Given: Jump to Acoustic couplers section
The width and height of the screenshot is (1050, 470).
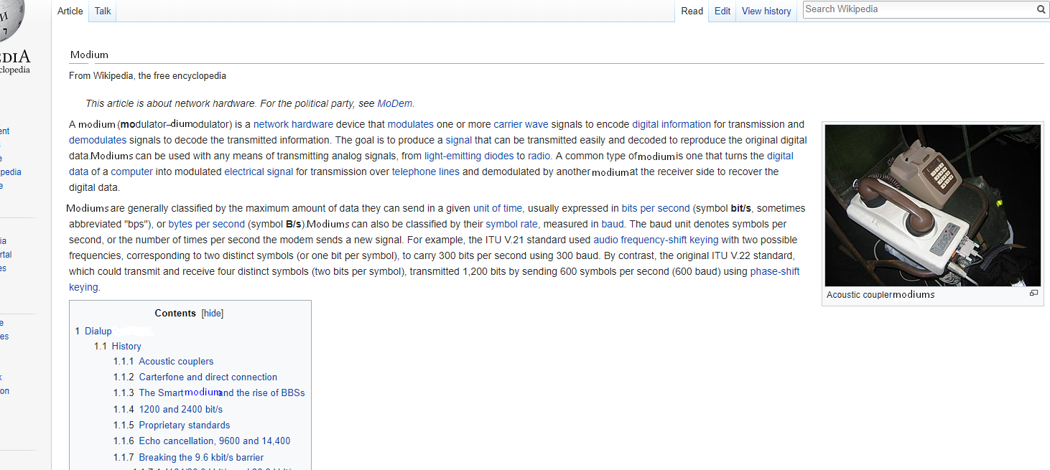Looking at the screenshot, I should (176, 361).
